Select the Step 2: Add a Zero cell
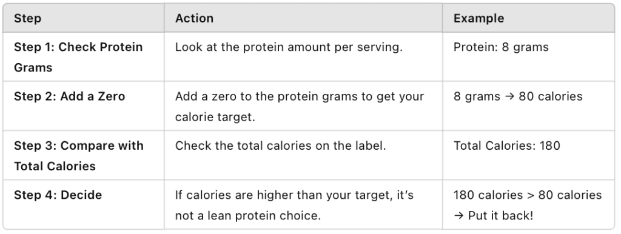Screen dimensions: 621x234 click(x=84, y=106)
